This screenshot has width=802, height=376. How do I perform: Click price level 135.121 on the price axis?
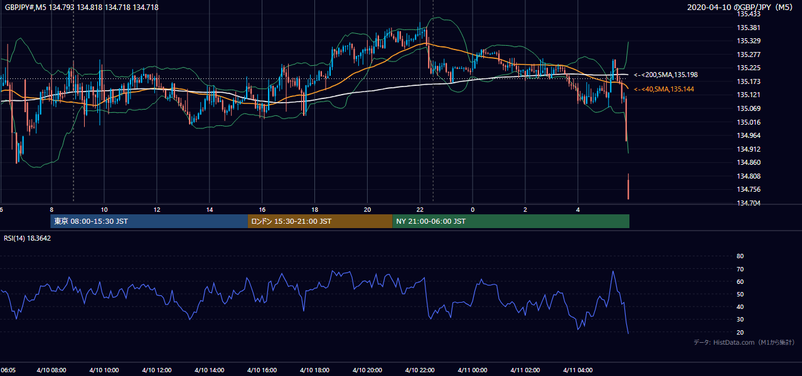pos(749,95)
